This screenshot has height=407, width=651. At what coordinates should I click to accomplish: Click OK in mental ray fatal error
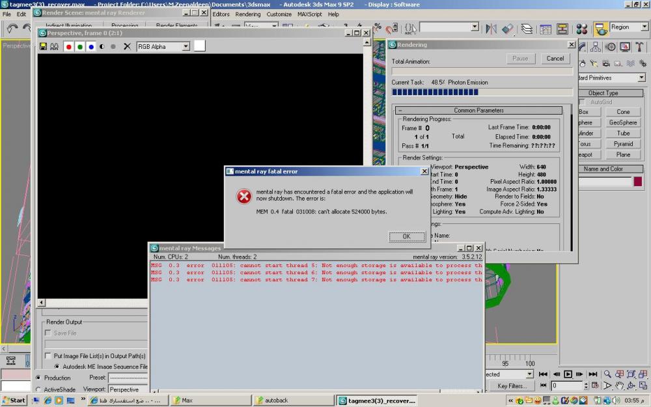[407, 236]
